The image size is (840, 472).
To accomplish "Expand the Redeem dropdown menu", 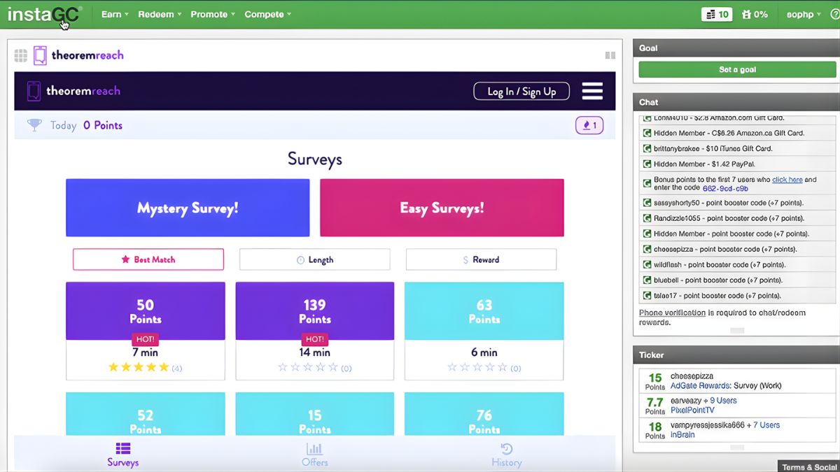I will (160, 14).
